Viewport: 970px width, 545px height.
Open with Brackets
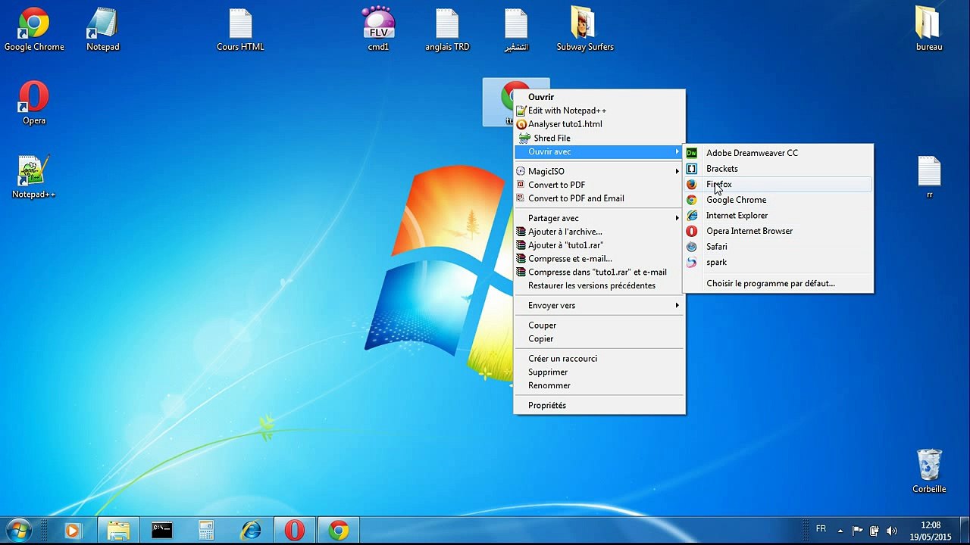click(x=778, y=169)
